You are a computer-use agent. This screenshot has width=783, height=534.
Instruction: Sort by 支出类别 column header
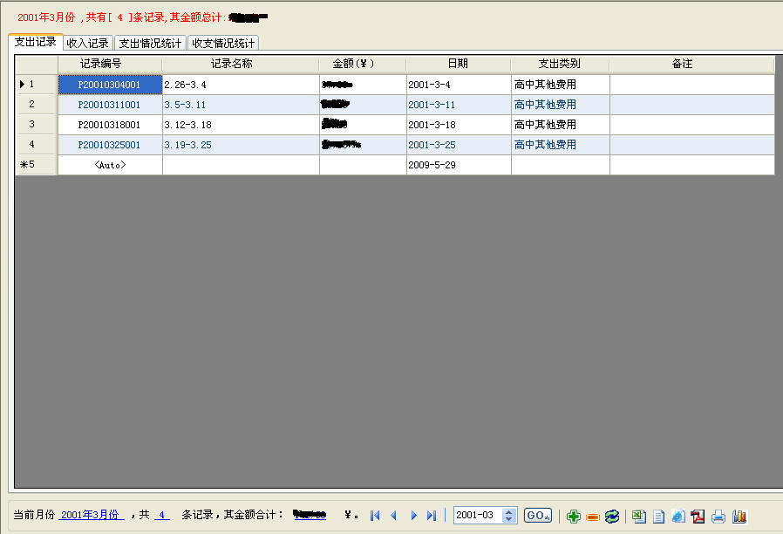point(561,64)
